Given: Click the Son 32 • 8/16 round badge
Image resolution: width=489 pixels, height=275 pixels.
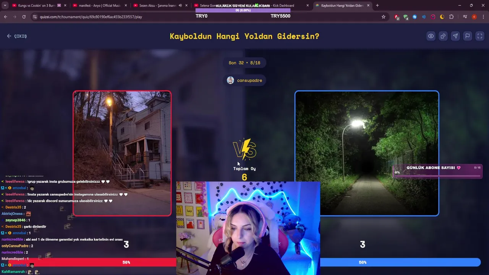Looking at the screenshot, I should 244,63.
